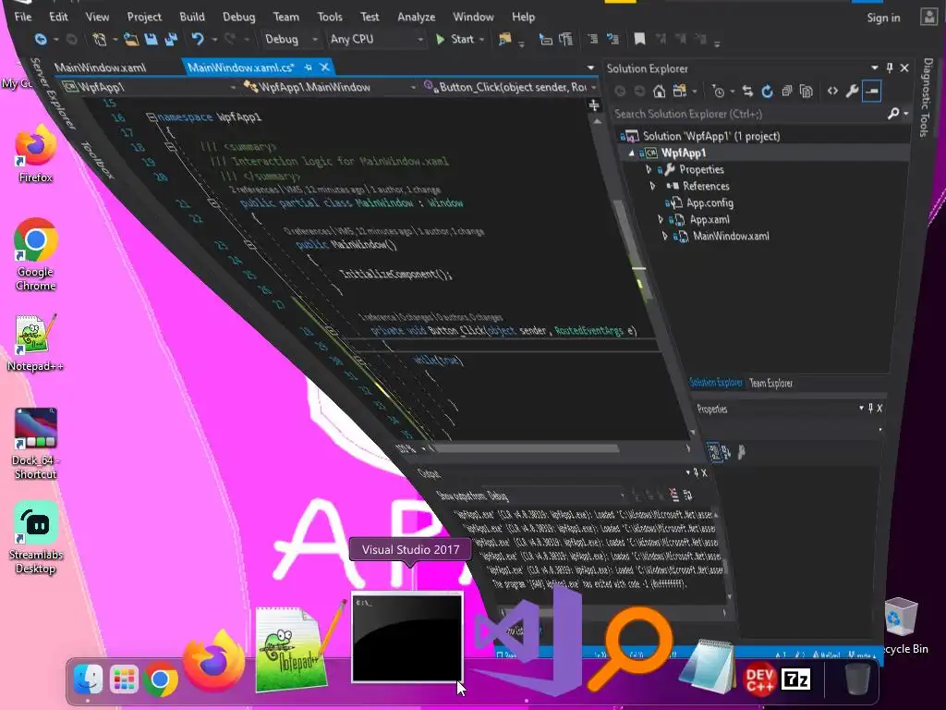Click the Open File toolbar icon
946x710 pixels.
click(x=131, y=39)
